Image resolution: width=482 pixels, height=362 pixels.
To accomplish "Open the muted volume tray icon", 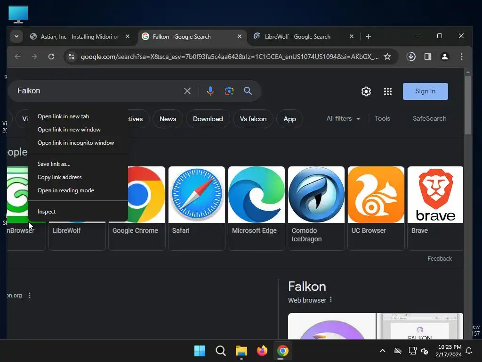I will (425, 351).
